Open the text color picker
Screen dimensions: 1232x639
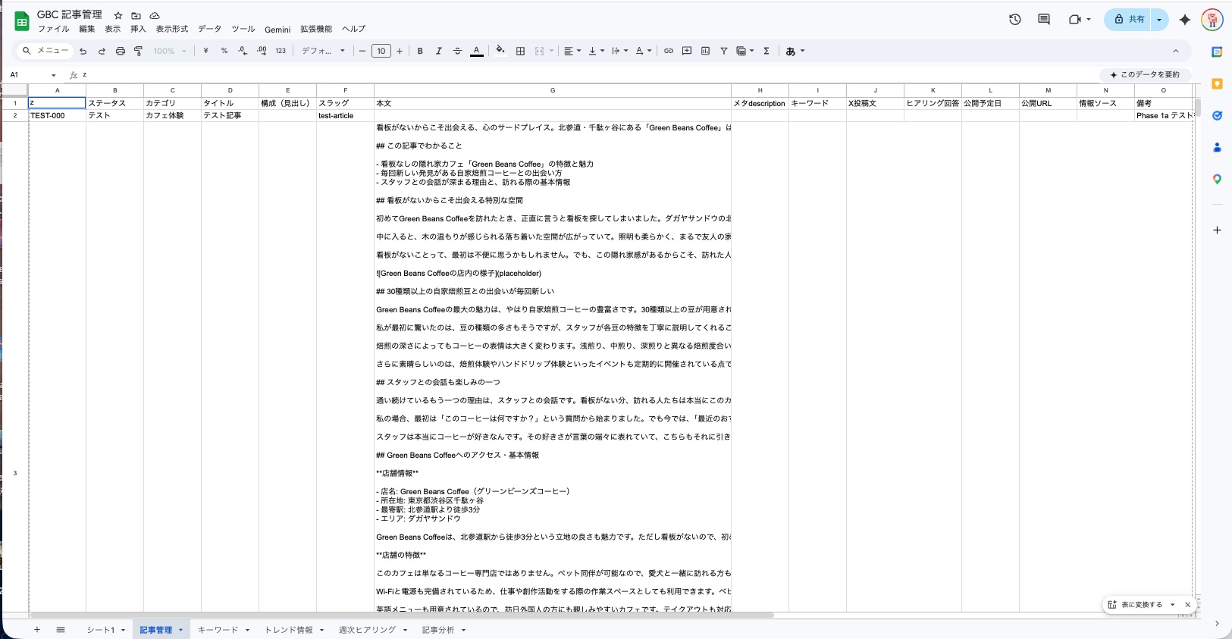click(x=477, y=51)
